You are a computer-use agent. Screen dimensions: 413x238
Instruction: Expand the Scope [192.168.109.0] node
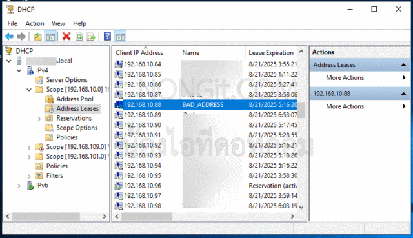pyautogui.click(x=29, y=148)
